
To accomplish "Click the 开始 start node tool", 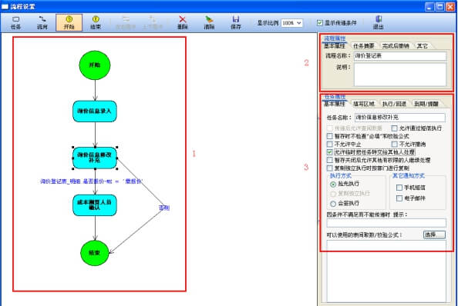I will click(69, 22).
